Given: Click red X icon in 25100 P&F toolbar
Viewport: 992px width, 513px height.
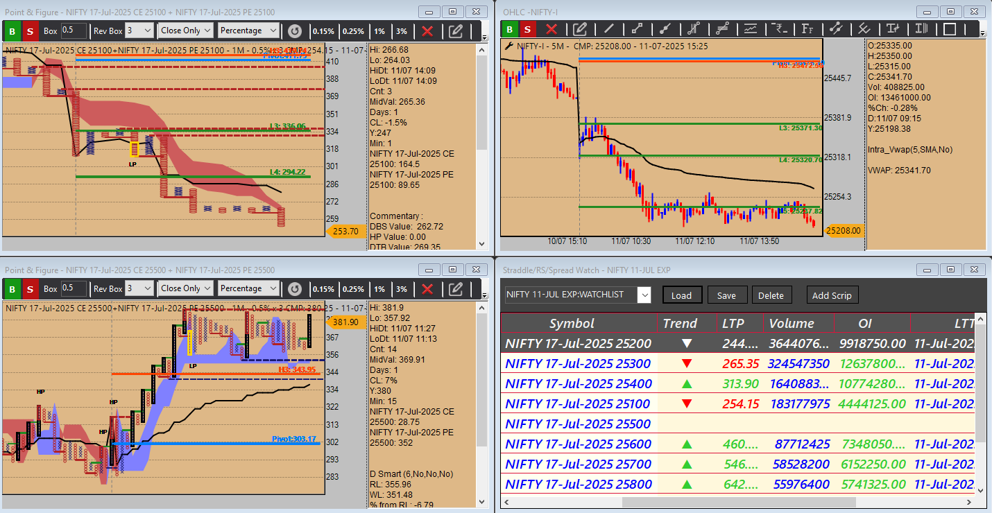Looking at the screenshot, I should click(x=427, y=31).
